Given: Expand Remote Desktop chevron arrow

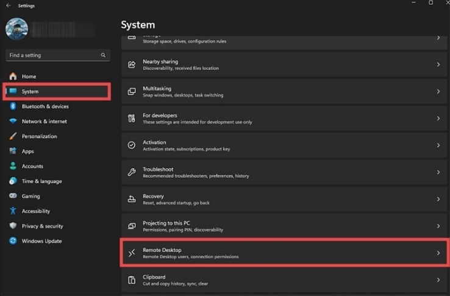Looking at the screenshot, I should (x=438, y=253).
